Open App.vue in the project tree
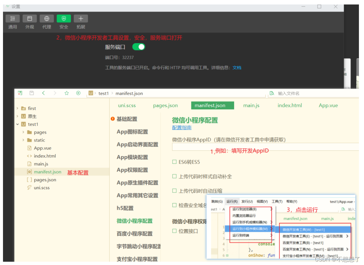The width and height of the screenshot is (364, 265). (43, 148)
